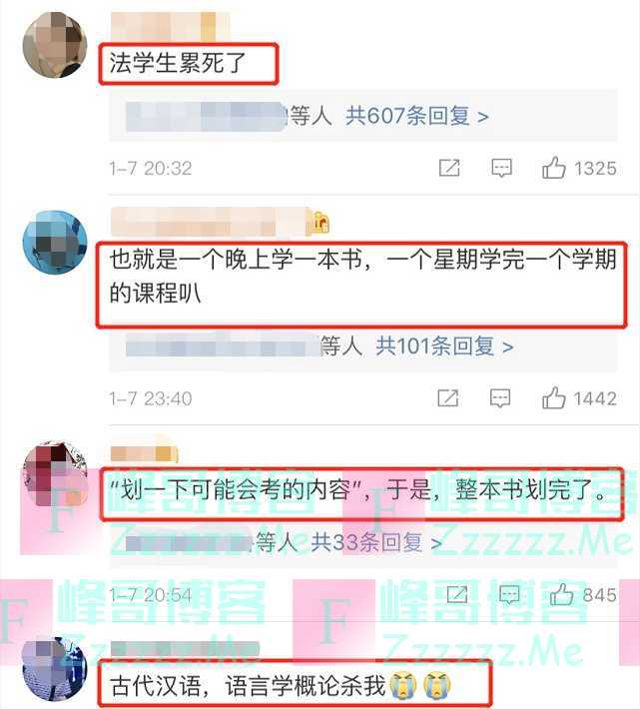Reply to the comment posted at 20:54
Screen dimensions: 640x709
point(509,594)
